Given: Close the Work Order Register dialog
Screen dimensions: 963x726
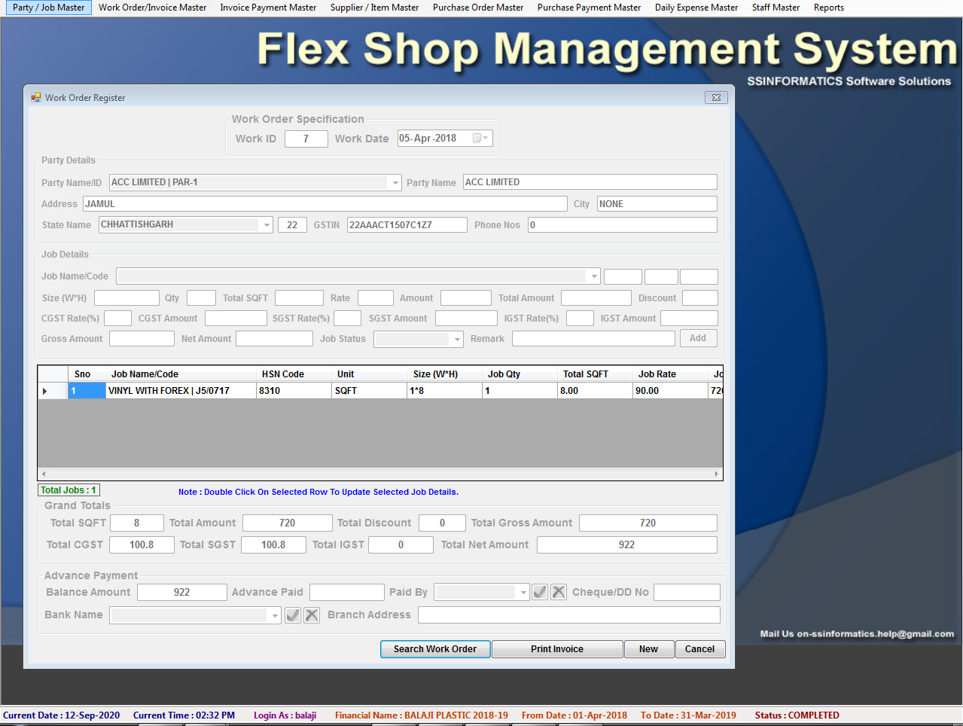Looking at the screenshot, I should 716,98.
